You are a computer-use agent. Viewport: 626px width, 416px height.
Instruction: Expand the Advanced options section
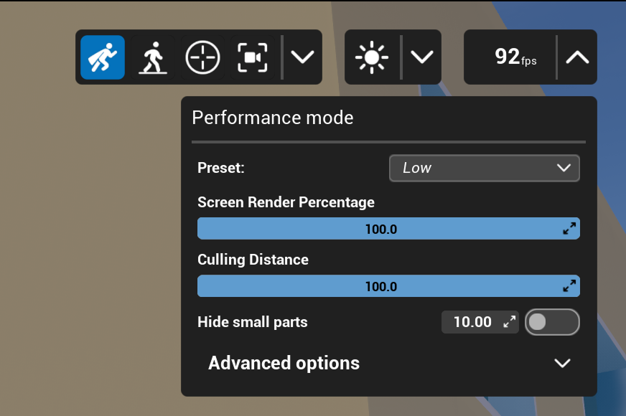[x=284, y=363]
